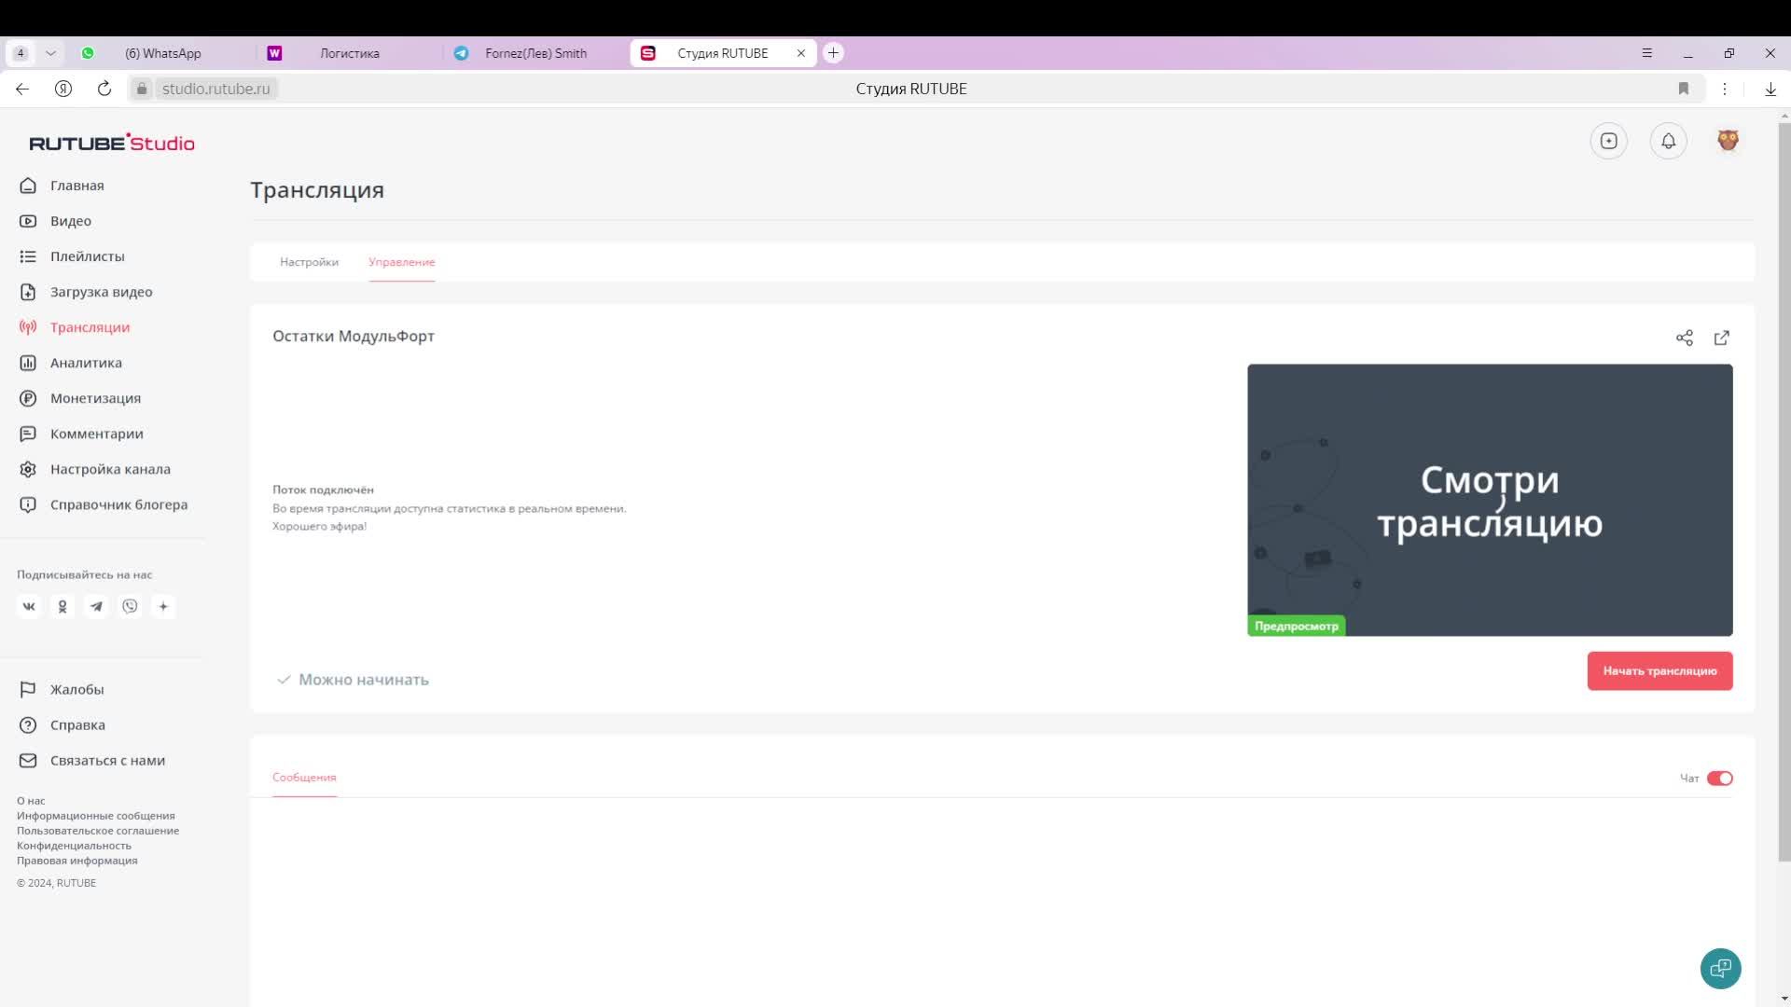Click the Трансляции sidebar icon
1791x1007 pixels.
(x=27, y=327)
